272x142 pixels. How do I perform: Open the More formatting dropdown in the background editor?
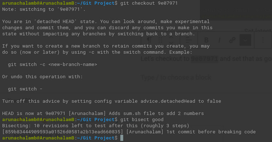point(245,40)
